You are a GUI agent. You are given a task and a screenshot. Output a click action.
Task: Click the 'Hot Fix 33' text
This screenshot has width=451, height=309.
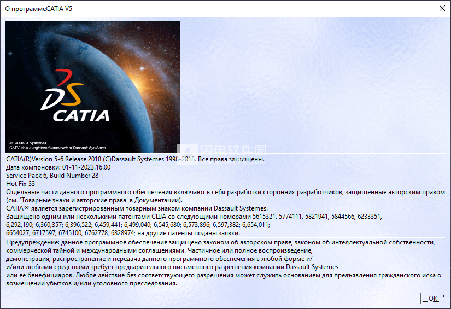(x=20, y=184)
